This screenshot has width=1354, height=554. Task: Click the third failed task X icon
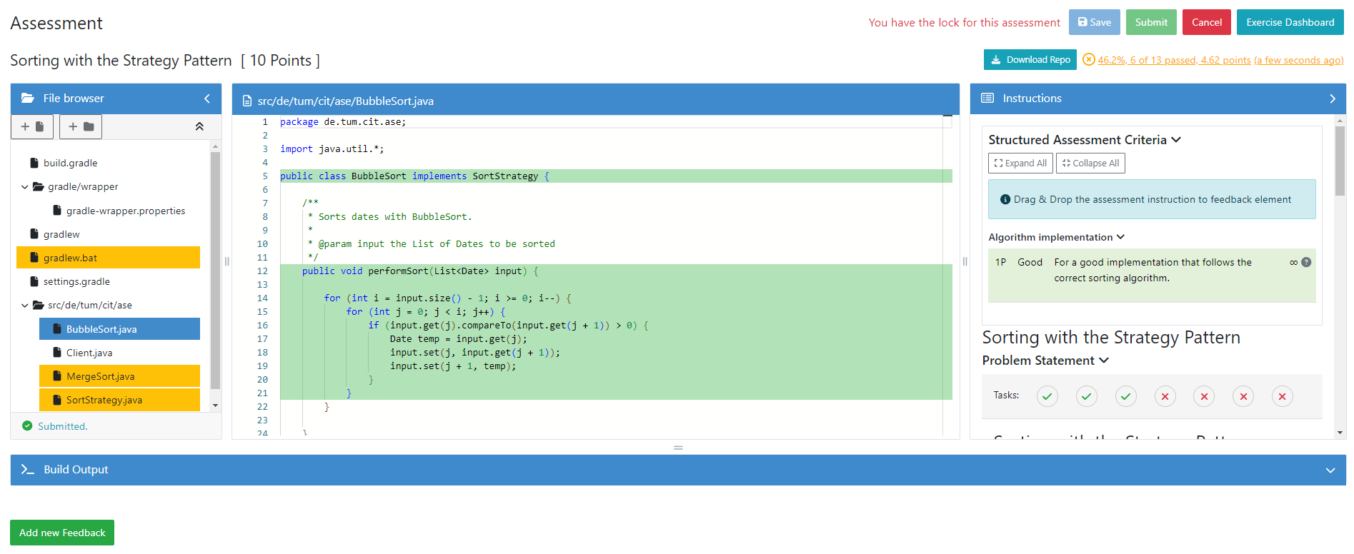click(x=1243, y=396)
